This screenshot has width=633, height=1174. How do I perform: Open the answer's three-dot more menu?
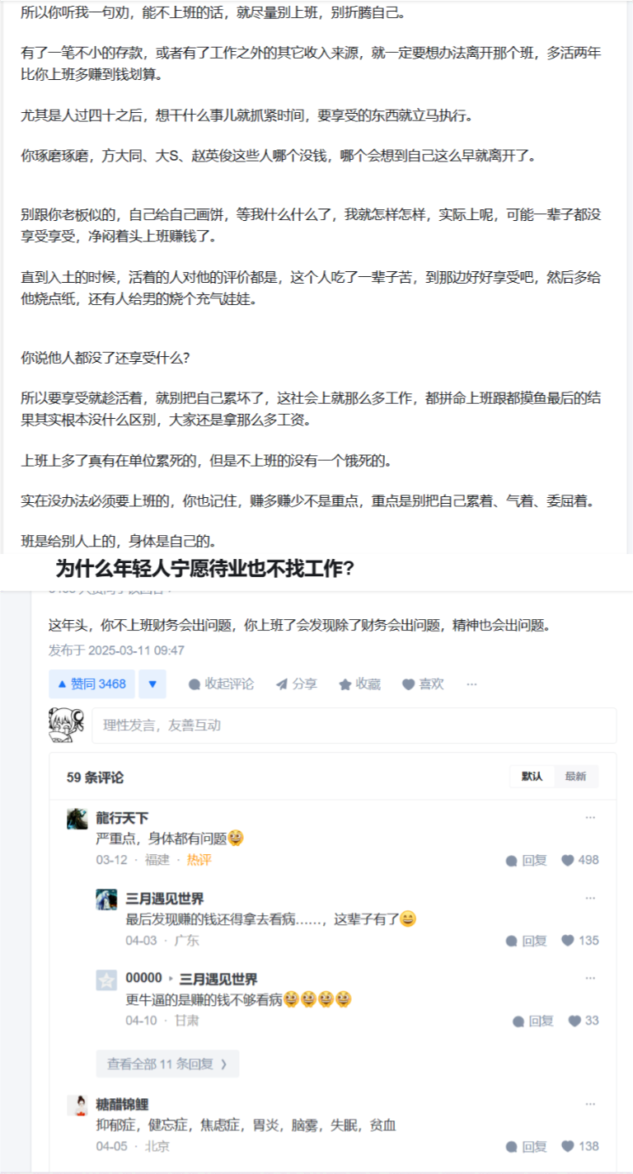pos(471,683)
